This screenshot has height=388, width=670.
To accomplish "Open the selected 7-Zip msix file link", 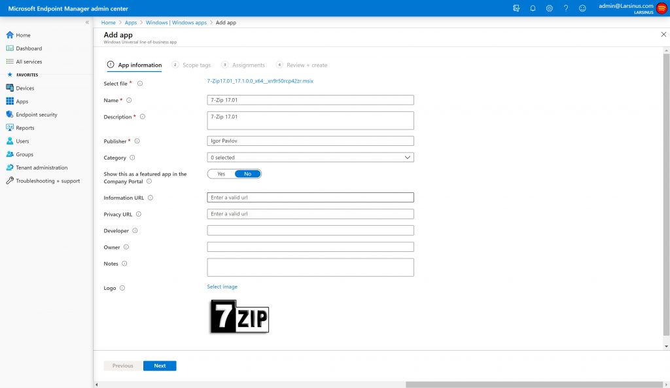I will (x=260, y=80).
